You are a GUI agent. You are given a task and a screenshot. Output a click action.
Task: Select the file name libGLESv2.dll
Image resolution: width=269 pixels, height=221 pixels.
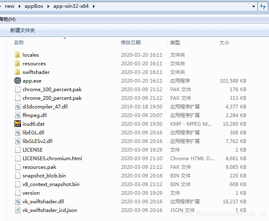point(37,141)
